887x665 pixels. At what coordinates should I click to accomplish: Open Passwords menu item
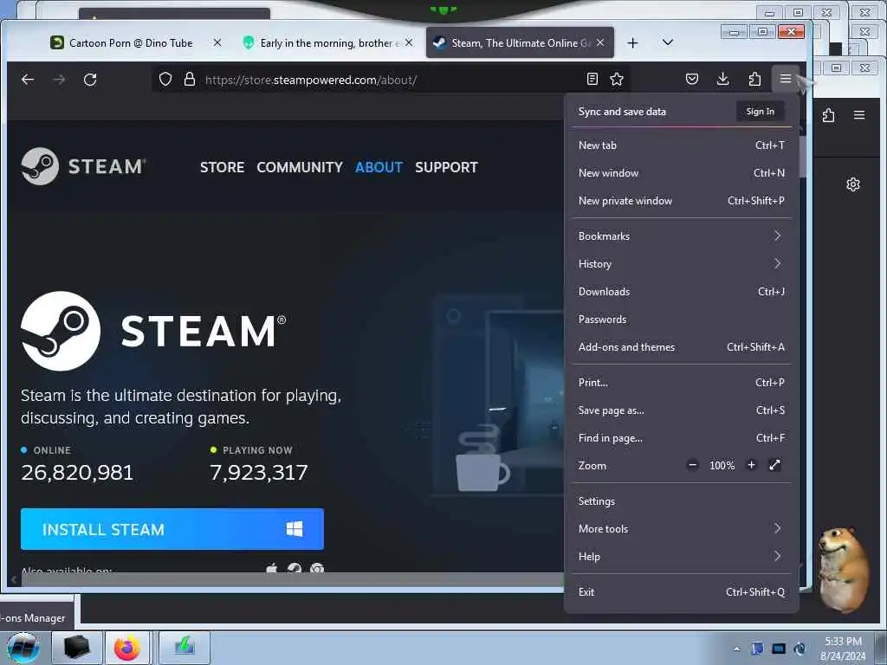[x=681, y=320]
